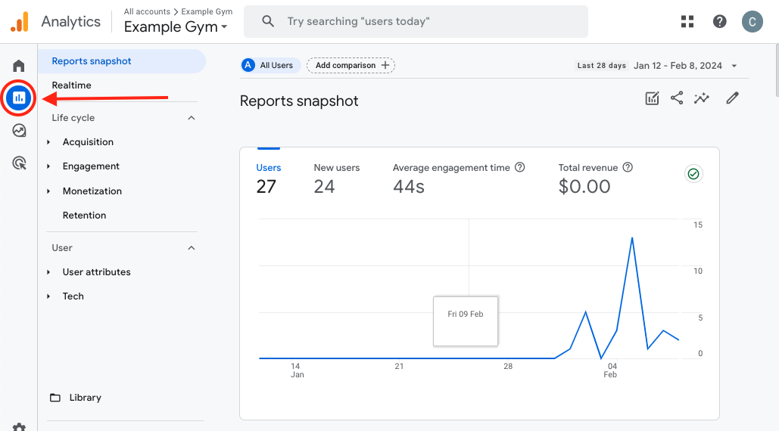This screenshot has height=431, width=779.
Task: Click the green data quality checkmark icon
Action: [x=693, y=174]
